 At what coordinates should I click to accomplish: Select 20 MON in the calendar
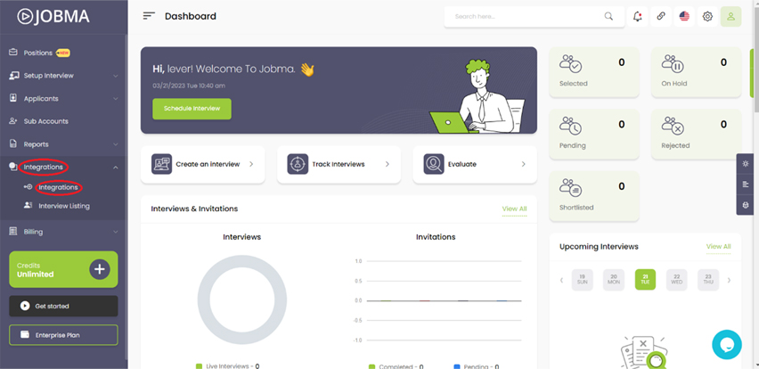tap(614, 280)
